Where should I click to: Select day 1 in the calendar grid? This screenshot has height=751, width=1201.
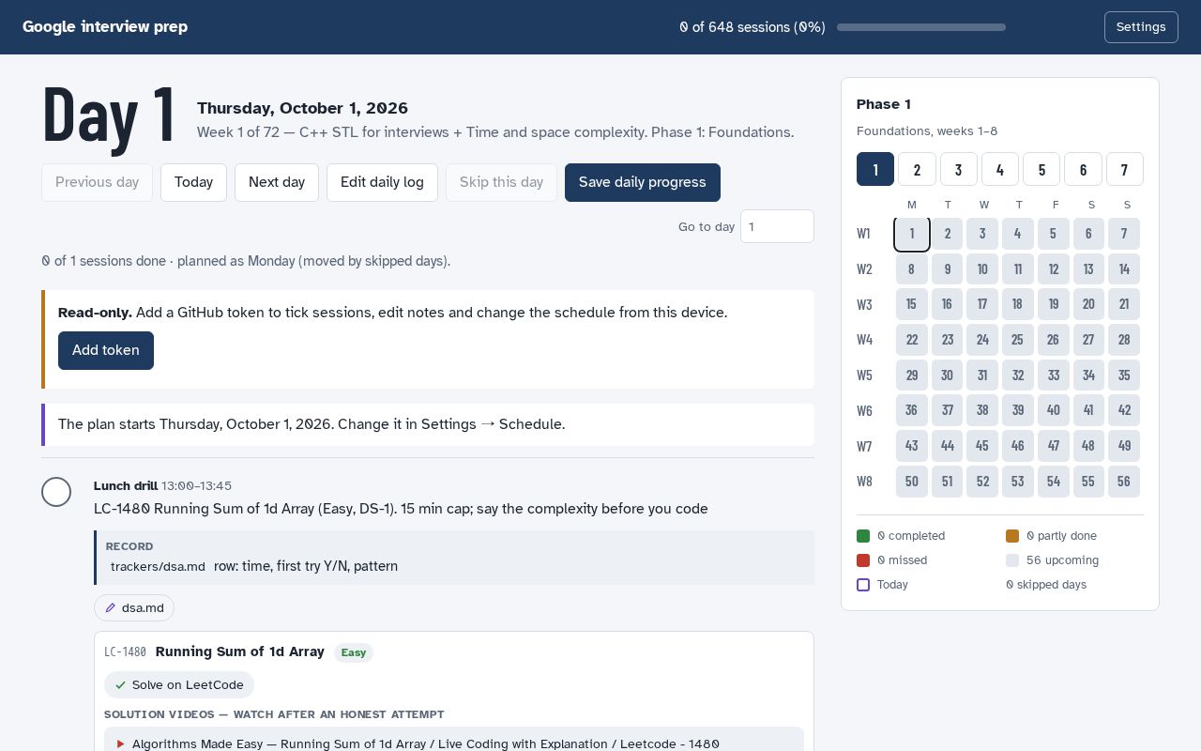pos(912,234)
